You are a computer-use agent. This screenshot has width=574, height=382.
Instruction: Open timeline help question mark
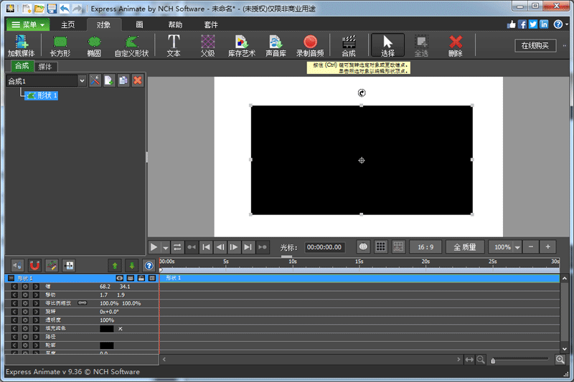point(149,265)
